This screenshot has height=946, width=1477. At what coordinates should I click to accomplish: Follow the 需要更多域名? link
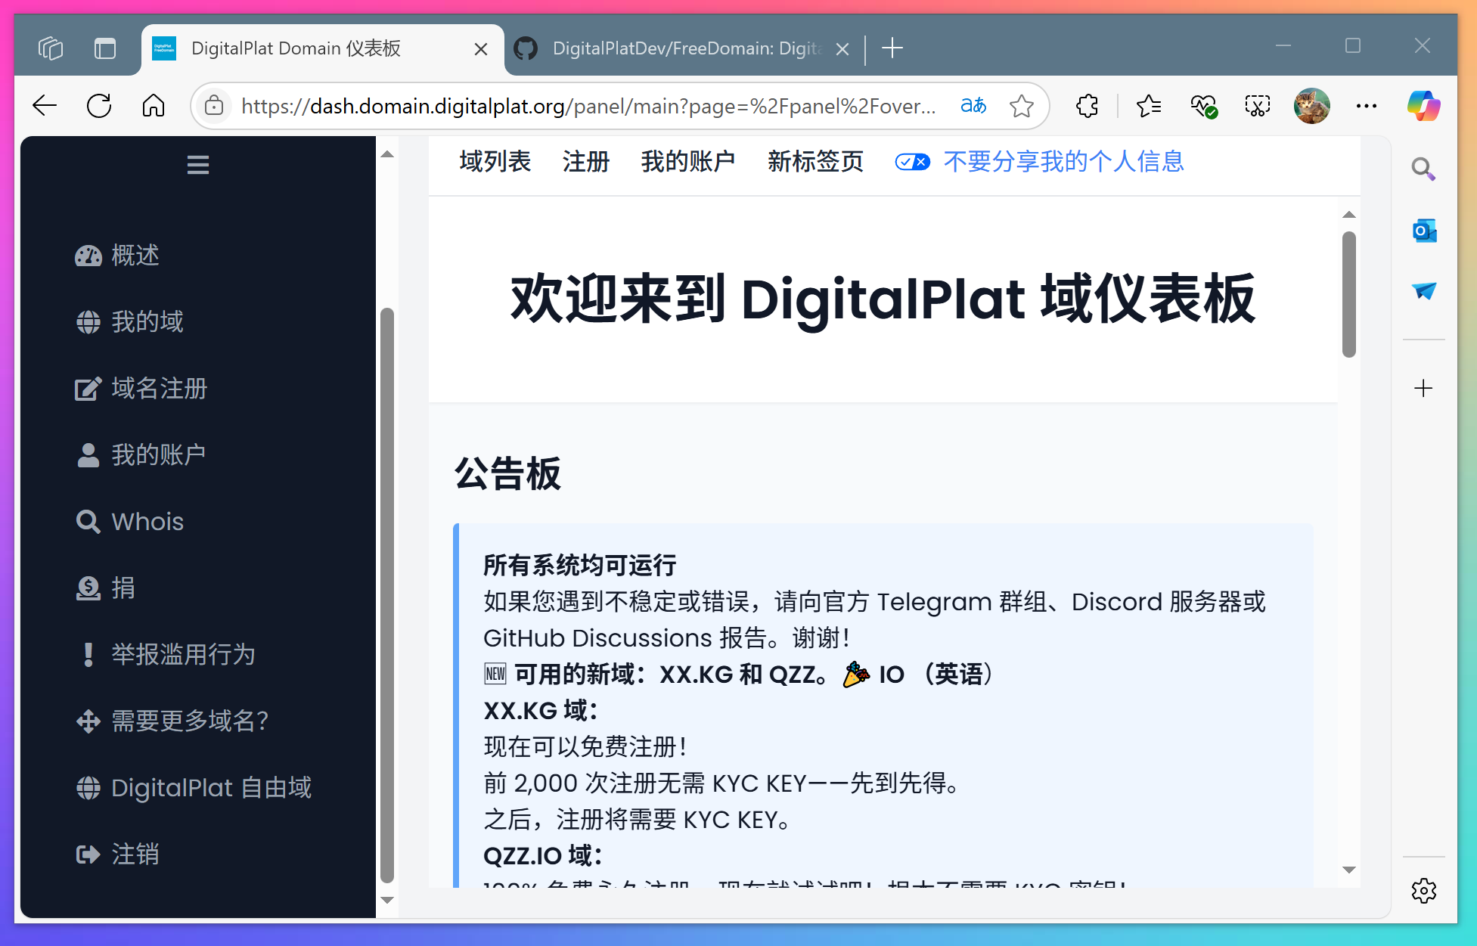coord(190,721)
